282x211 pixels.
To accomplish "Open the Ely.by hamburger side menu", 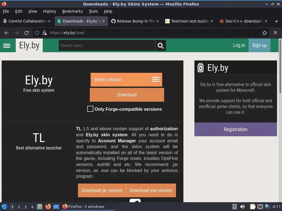I will pyautogui.click(x=7, y=46).
